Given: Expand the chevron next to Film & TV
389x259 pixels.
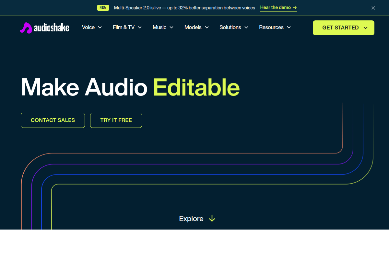Looking at the screenshot, I should [x=140, y=28].
